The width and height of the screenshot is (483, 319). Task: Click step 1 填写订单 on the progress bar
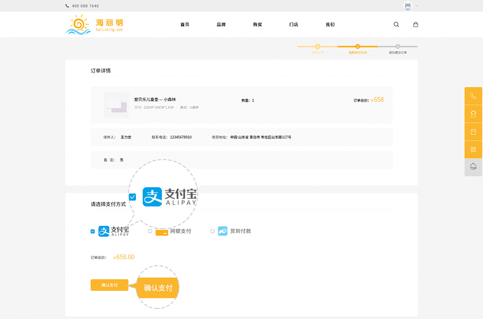coord(318,46)
